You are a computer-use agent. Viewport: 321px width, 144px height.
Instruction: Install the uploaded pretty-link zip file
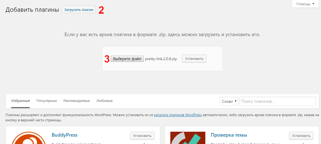(x=194, y=59)
